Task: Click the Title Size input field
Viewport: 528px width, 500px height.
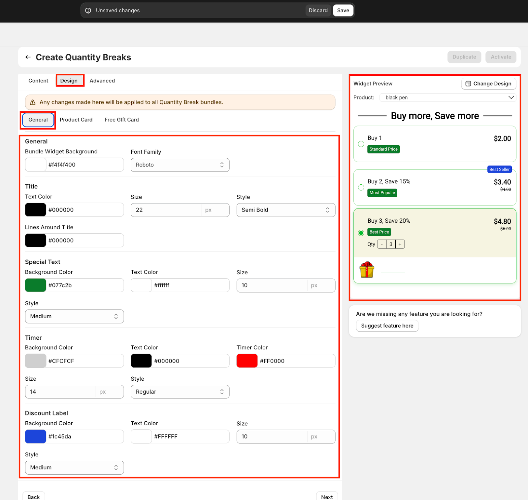Action: point(166,210)
